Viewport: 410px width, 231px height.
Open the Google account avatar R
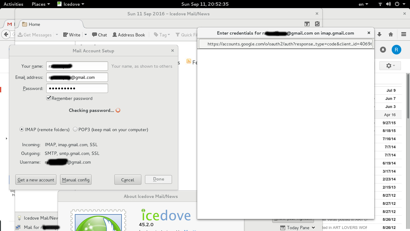tap(396, 50)
